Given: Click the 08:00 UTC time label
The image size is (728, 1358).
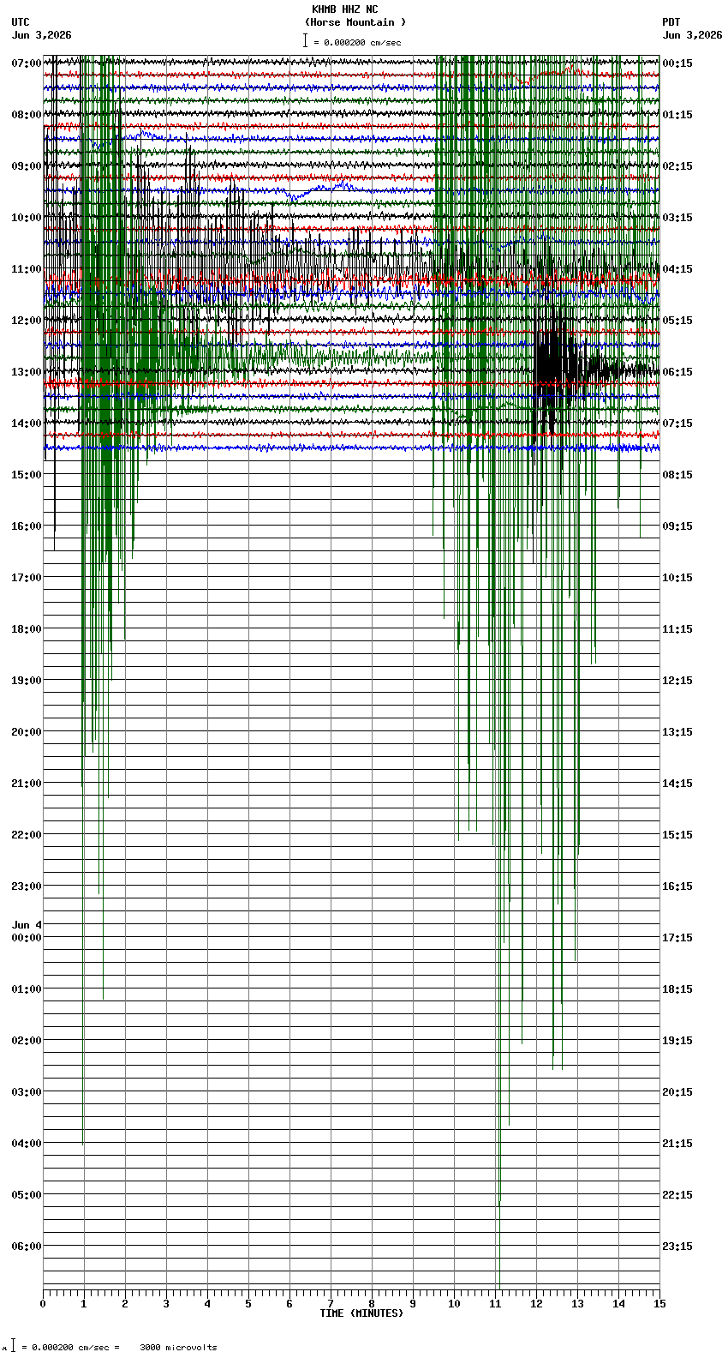Looking at the screenshot, I should coord(27,115).
